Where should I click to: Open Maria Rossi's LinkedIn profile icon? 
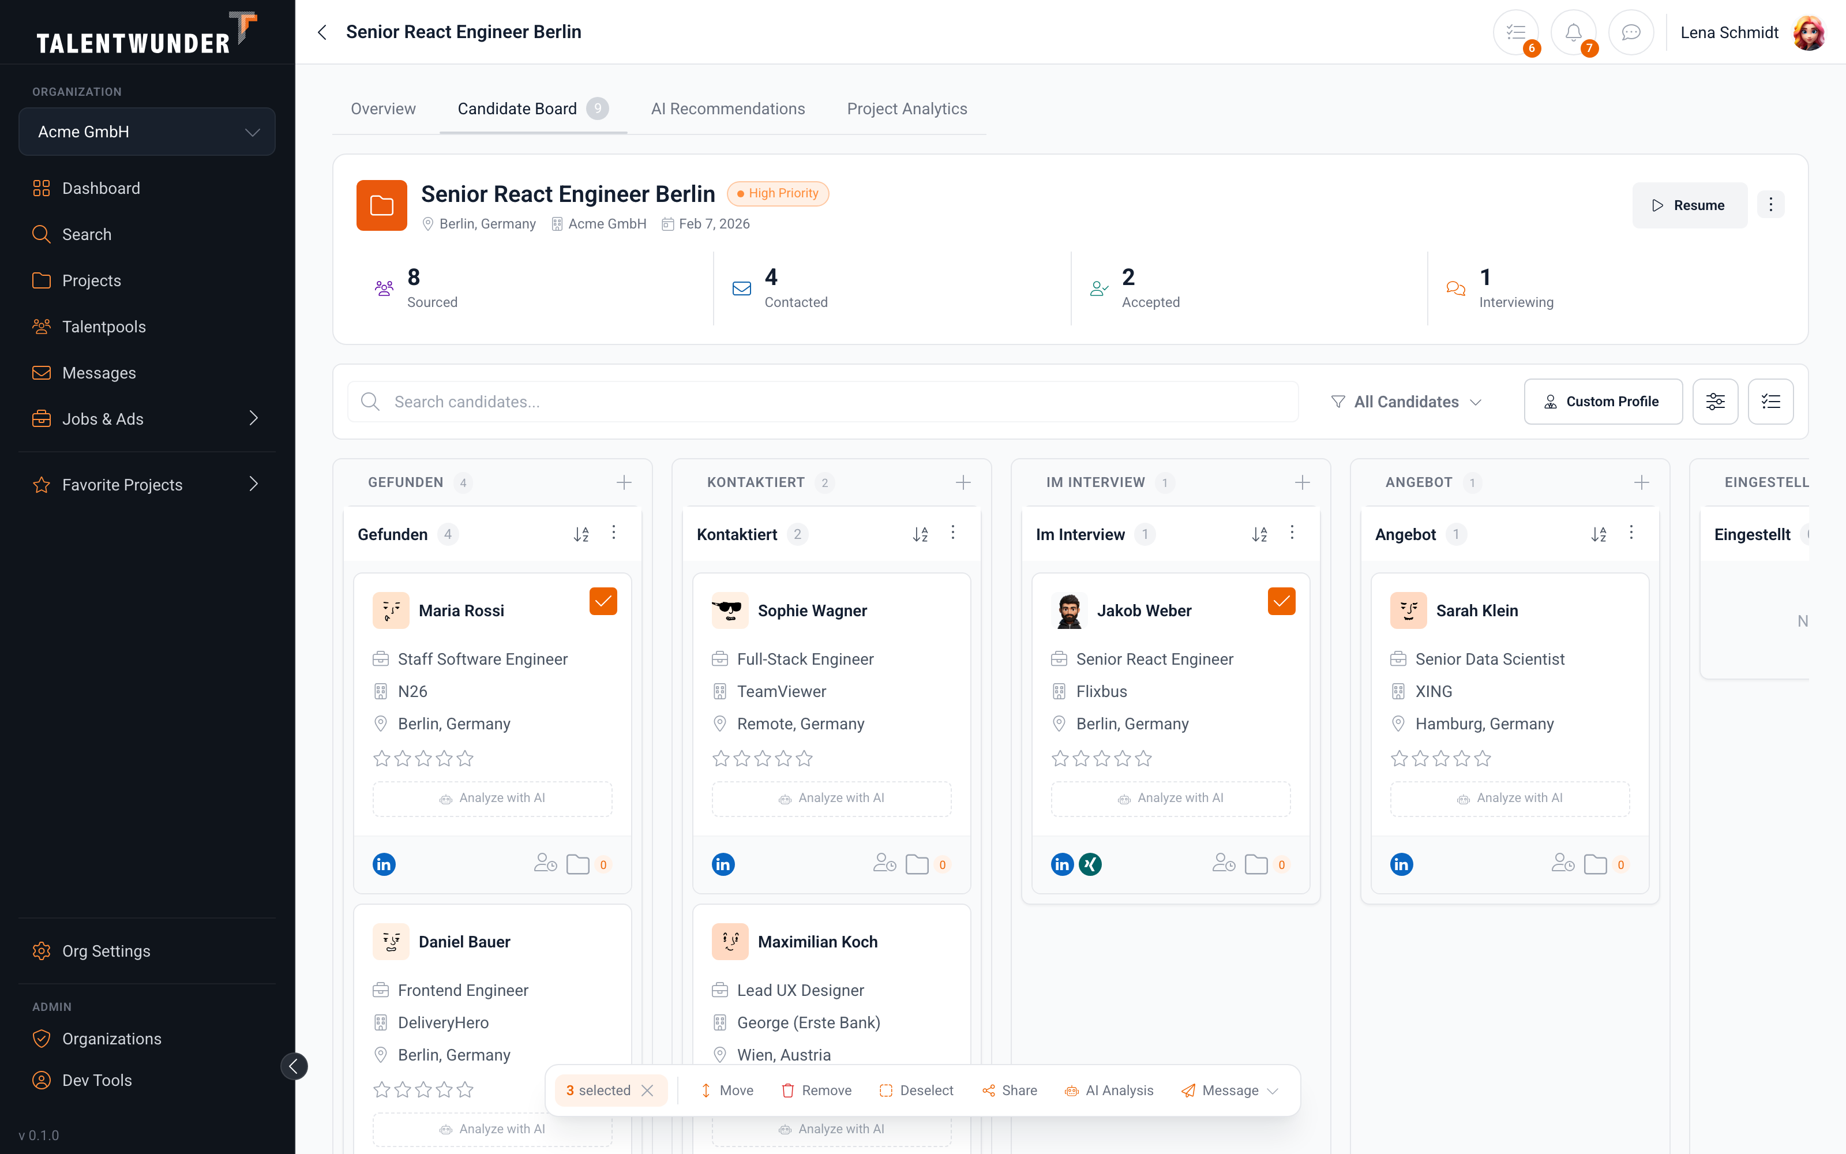coord(384,864)
